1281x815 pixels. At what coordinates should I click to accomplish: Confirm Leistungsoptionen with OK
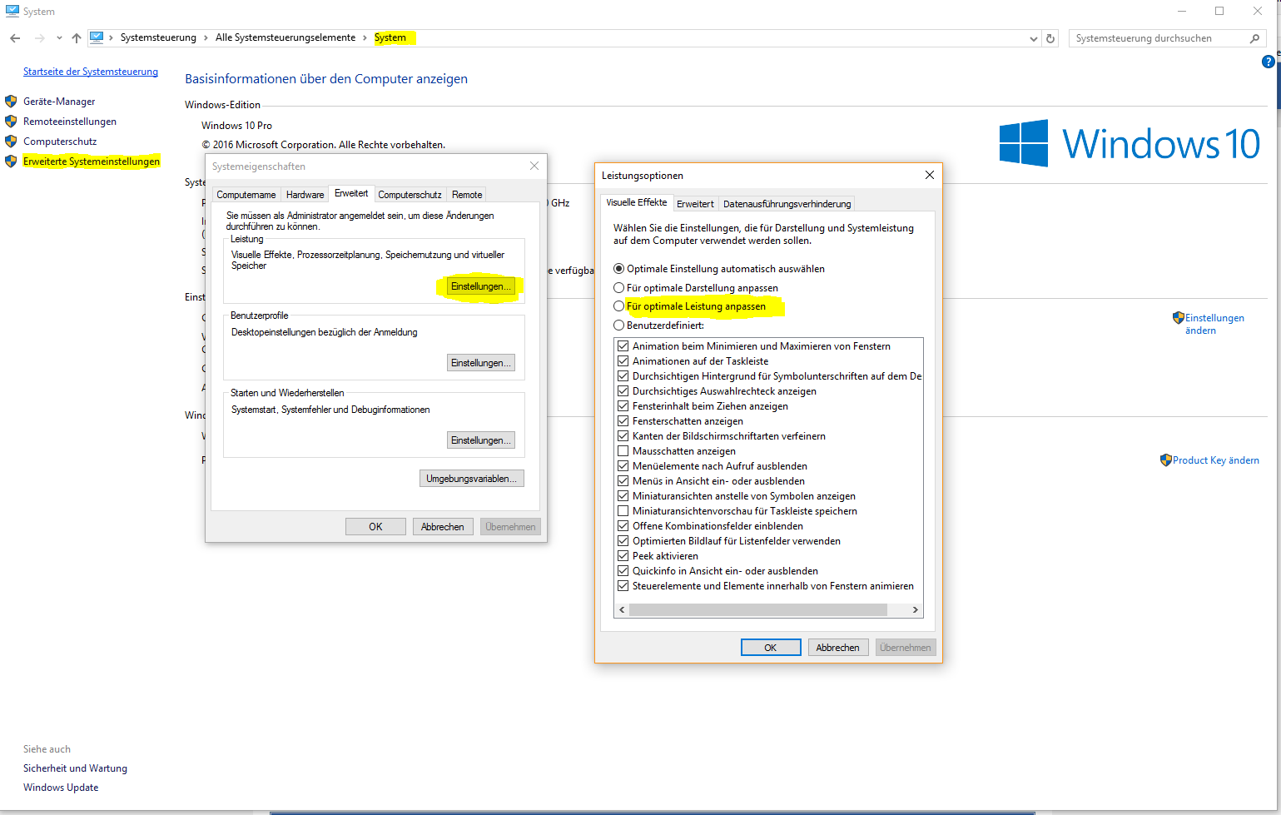coord(771,648)
